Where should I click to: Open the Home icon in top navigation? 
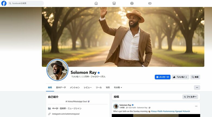click(96, 3)
